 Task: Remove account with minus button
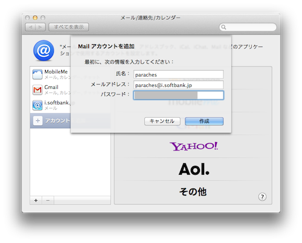tap(48, 201)
